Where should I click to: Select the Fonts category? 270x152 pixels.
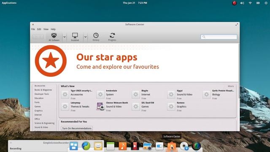[37, 102]
